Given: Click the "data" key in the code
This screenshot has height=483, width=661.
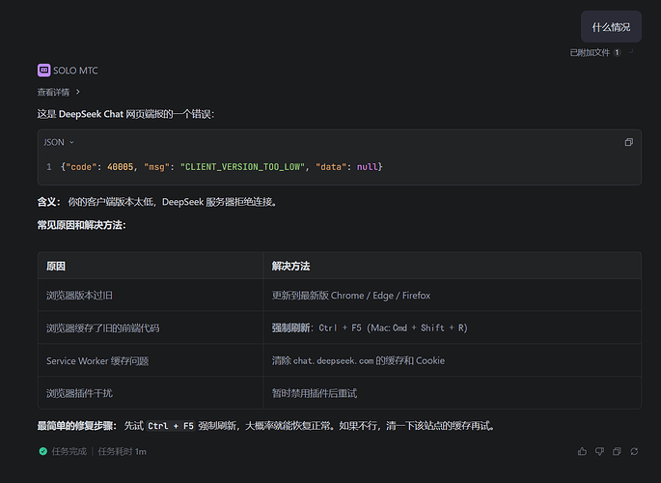Looking at the screenshot, I should pyautogui.click(x=330, y=167).
